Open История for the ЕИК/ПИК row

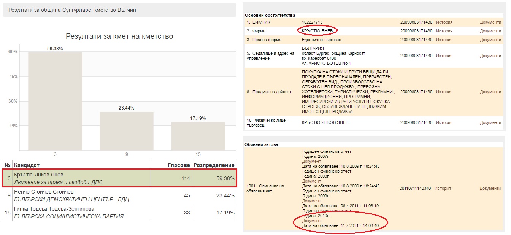click(444, 22)
